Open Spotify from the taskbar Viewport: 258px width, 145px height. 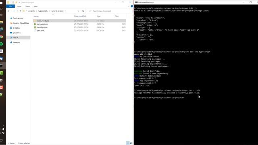point(1,44)
